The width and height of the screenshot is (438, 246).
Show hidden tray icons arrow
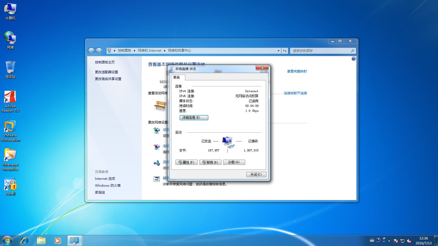click(389, 241)
